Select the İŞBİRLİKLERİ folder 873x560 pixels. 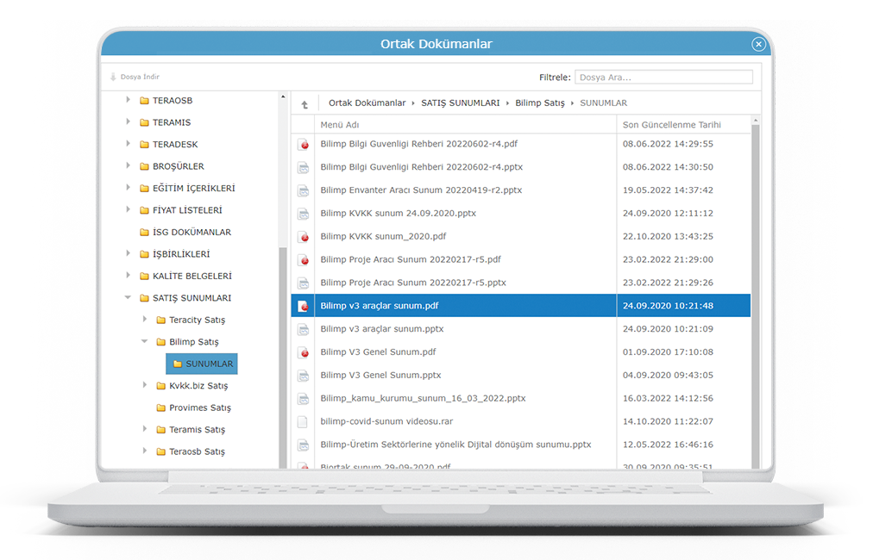tap(181, 254)
